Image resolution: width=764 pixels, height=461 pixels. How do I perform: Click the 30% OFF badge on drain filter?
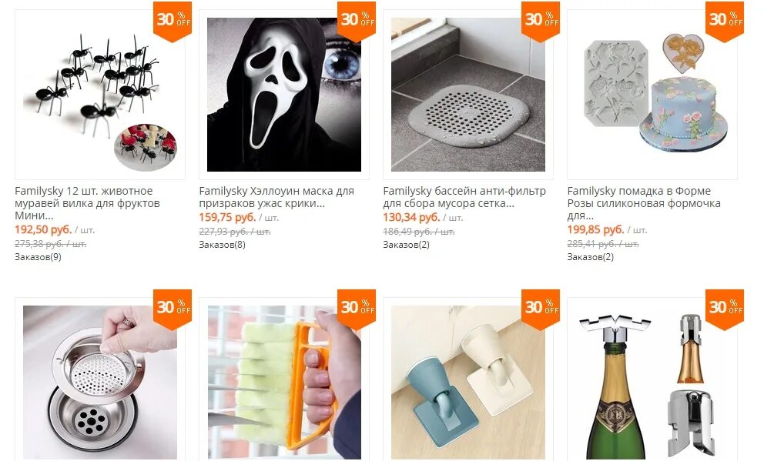click(541, 21)
